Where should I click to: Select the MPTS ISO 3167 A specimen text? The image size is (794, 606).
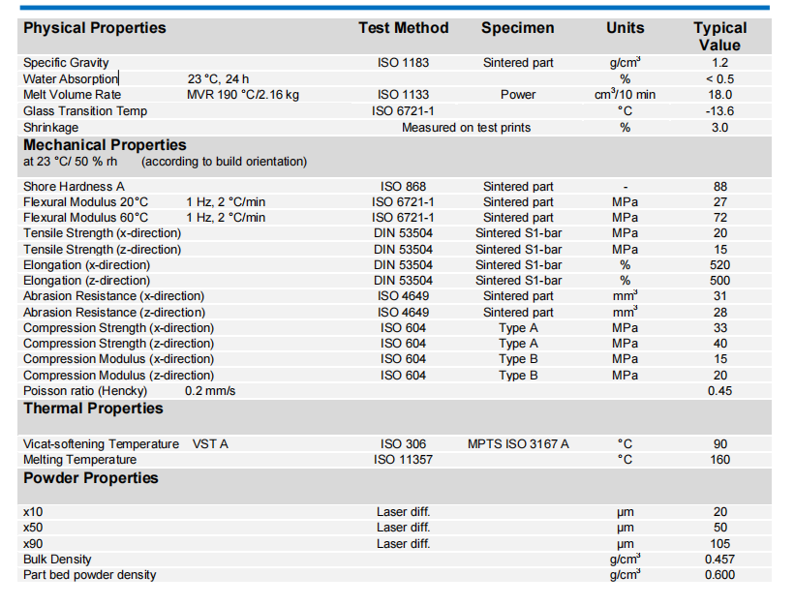pos(518,444)
